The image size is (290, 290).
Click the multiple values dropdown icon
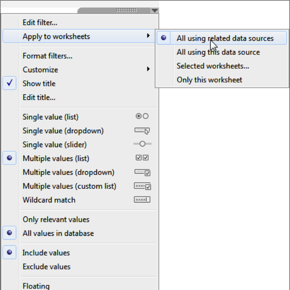[x=142, y=172]
